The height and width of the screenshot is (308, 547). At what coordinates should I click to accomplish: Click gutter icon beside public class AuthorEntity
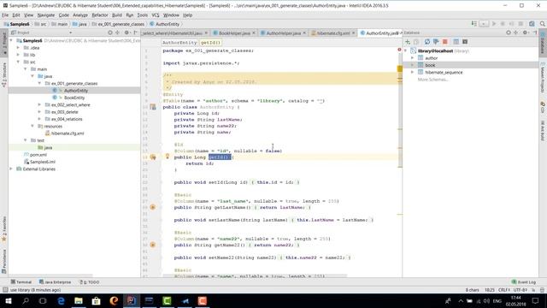tap(153, 107)
